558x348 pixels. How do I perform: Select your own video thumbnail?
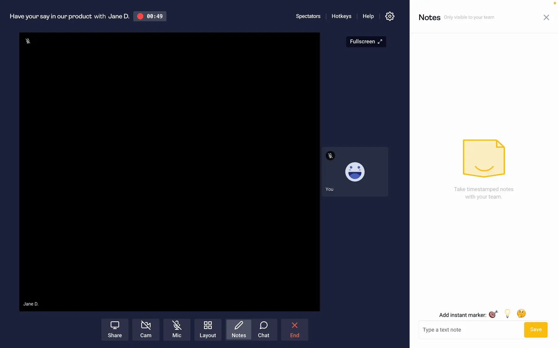coord(355,172)
